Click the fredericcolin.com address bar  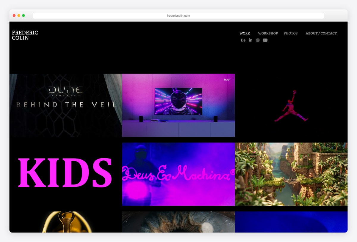tap(178, 15)
